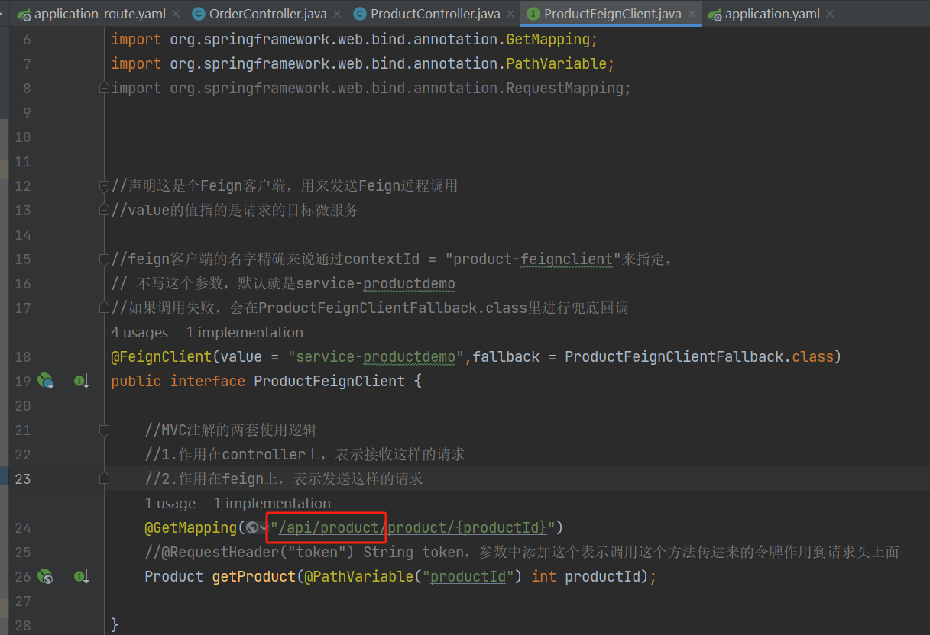Click the implemented-by gutter icon on line 19
This screenshot has width=930, height=635.
click(x=82, y=381)
